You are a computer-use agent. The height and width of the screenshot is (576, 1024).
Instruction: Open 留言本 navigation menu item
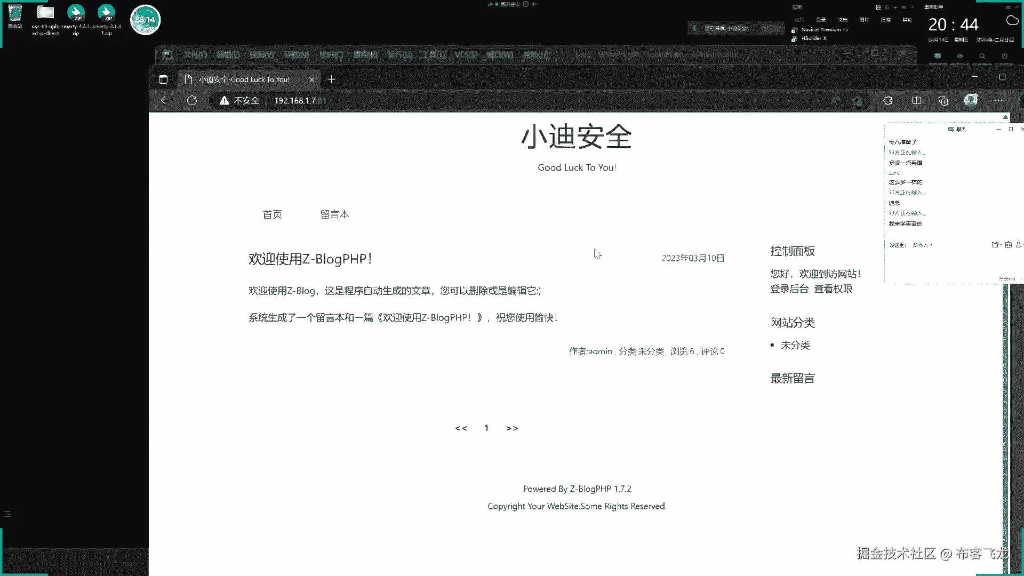point(334,214)
